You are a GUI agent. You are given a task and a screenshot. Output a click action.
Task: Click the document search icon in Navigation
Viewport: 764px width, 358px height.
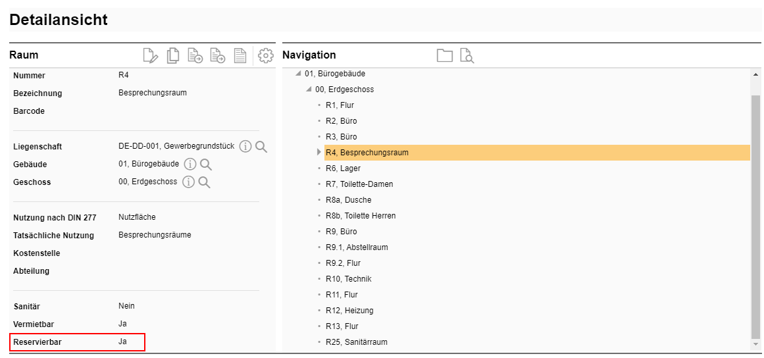pyautogui.click(x=467, y=56)
